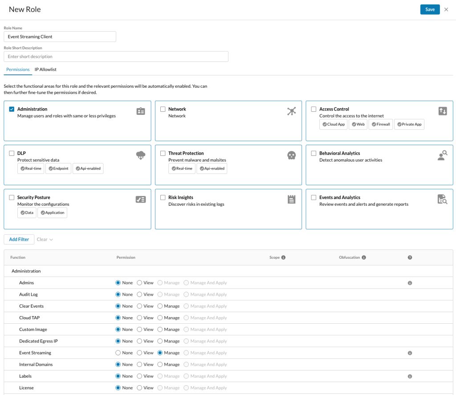Screen dimensions: 456x395
Task: Click the Events and Analytics report icon
Action: pos(442,199)
